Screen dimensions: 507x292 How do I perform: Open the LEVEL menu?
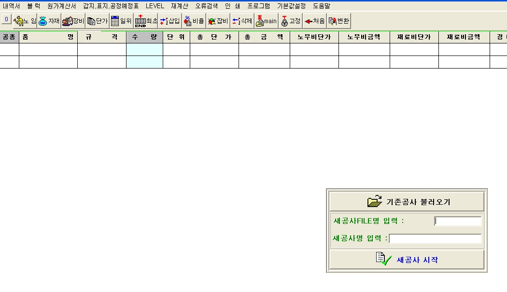tap(155, 6)
